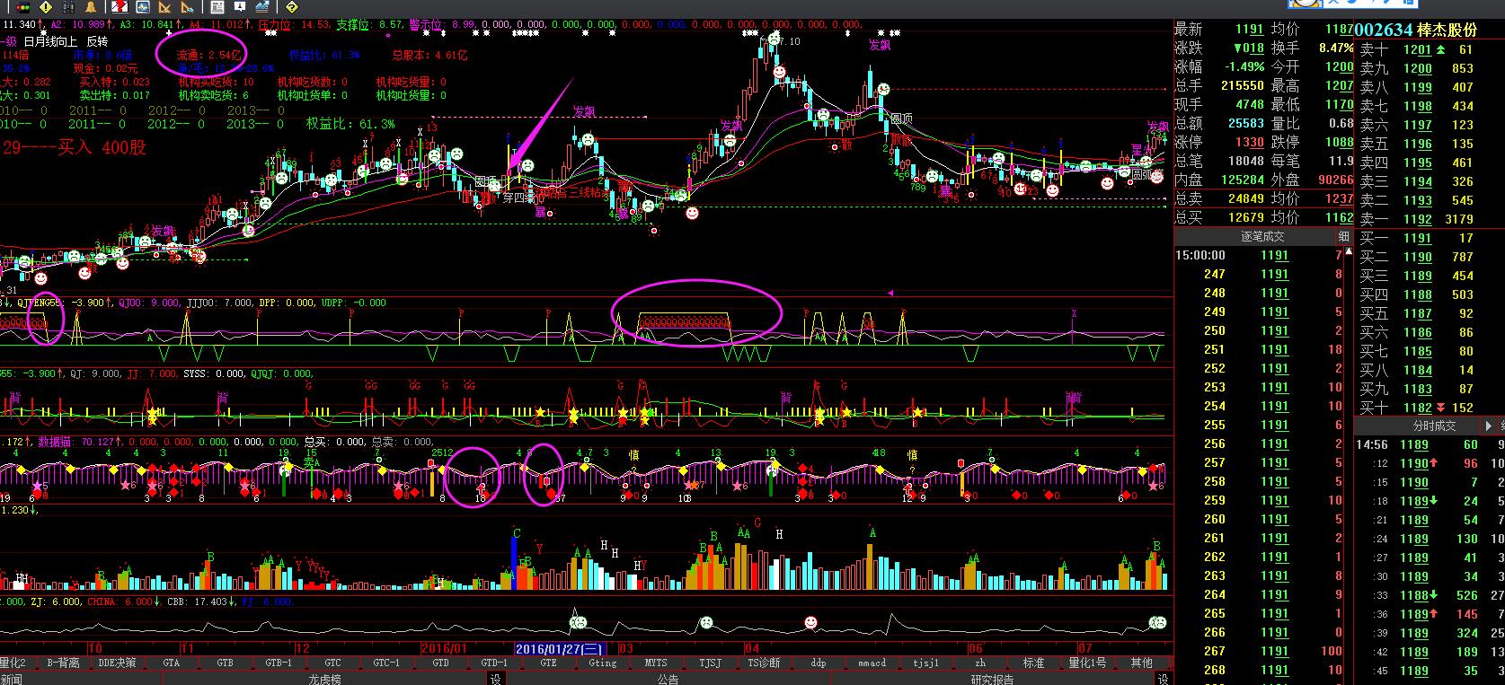Open the yellow diamond warning icon
This screenshot has height=685, width=1505.
click(46, 7)
